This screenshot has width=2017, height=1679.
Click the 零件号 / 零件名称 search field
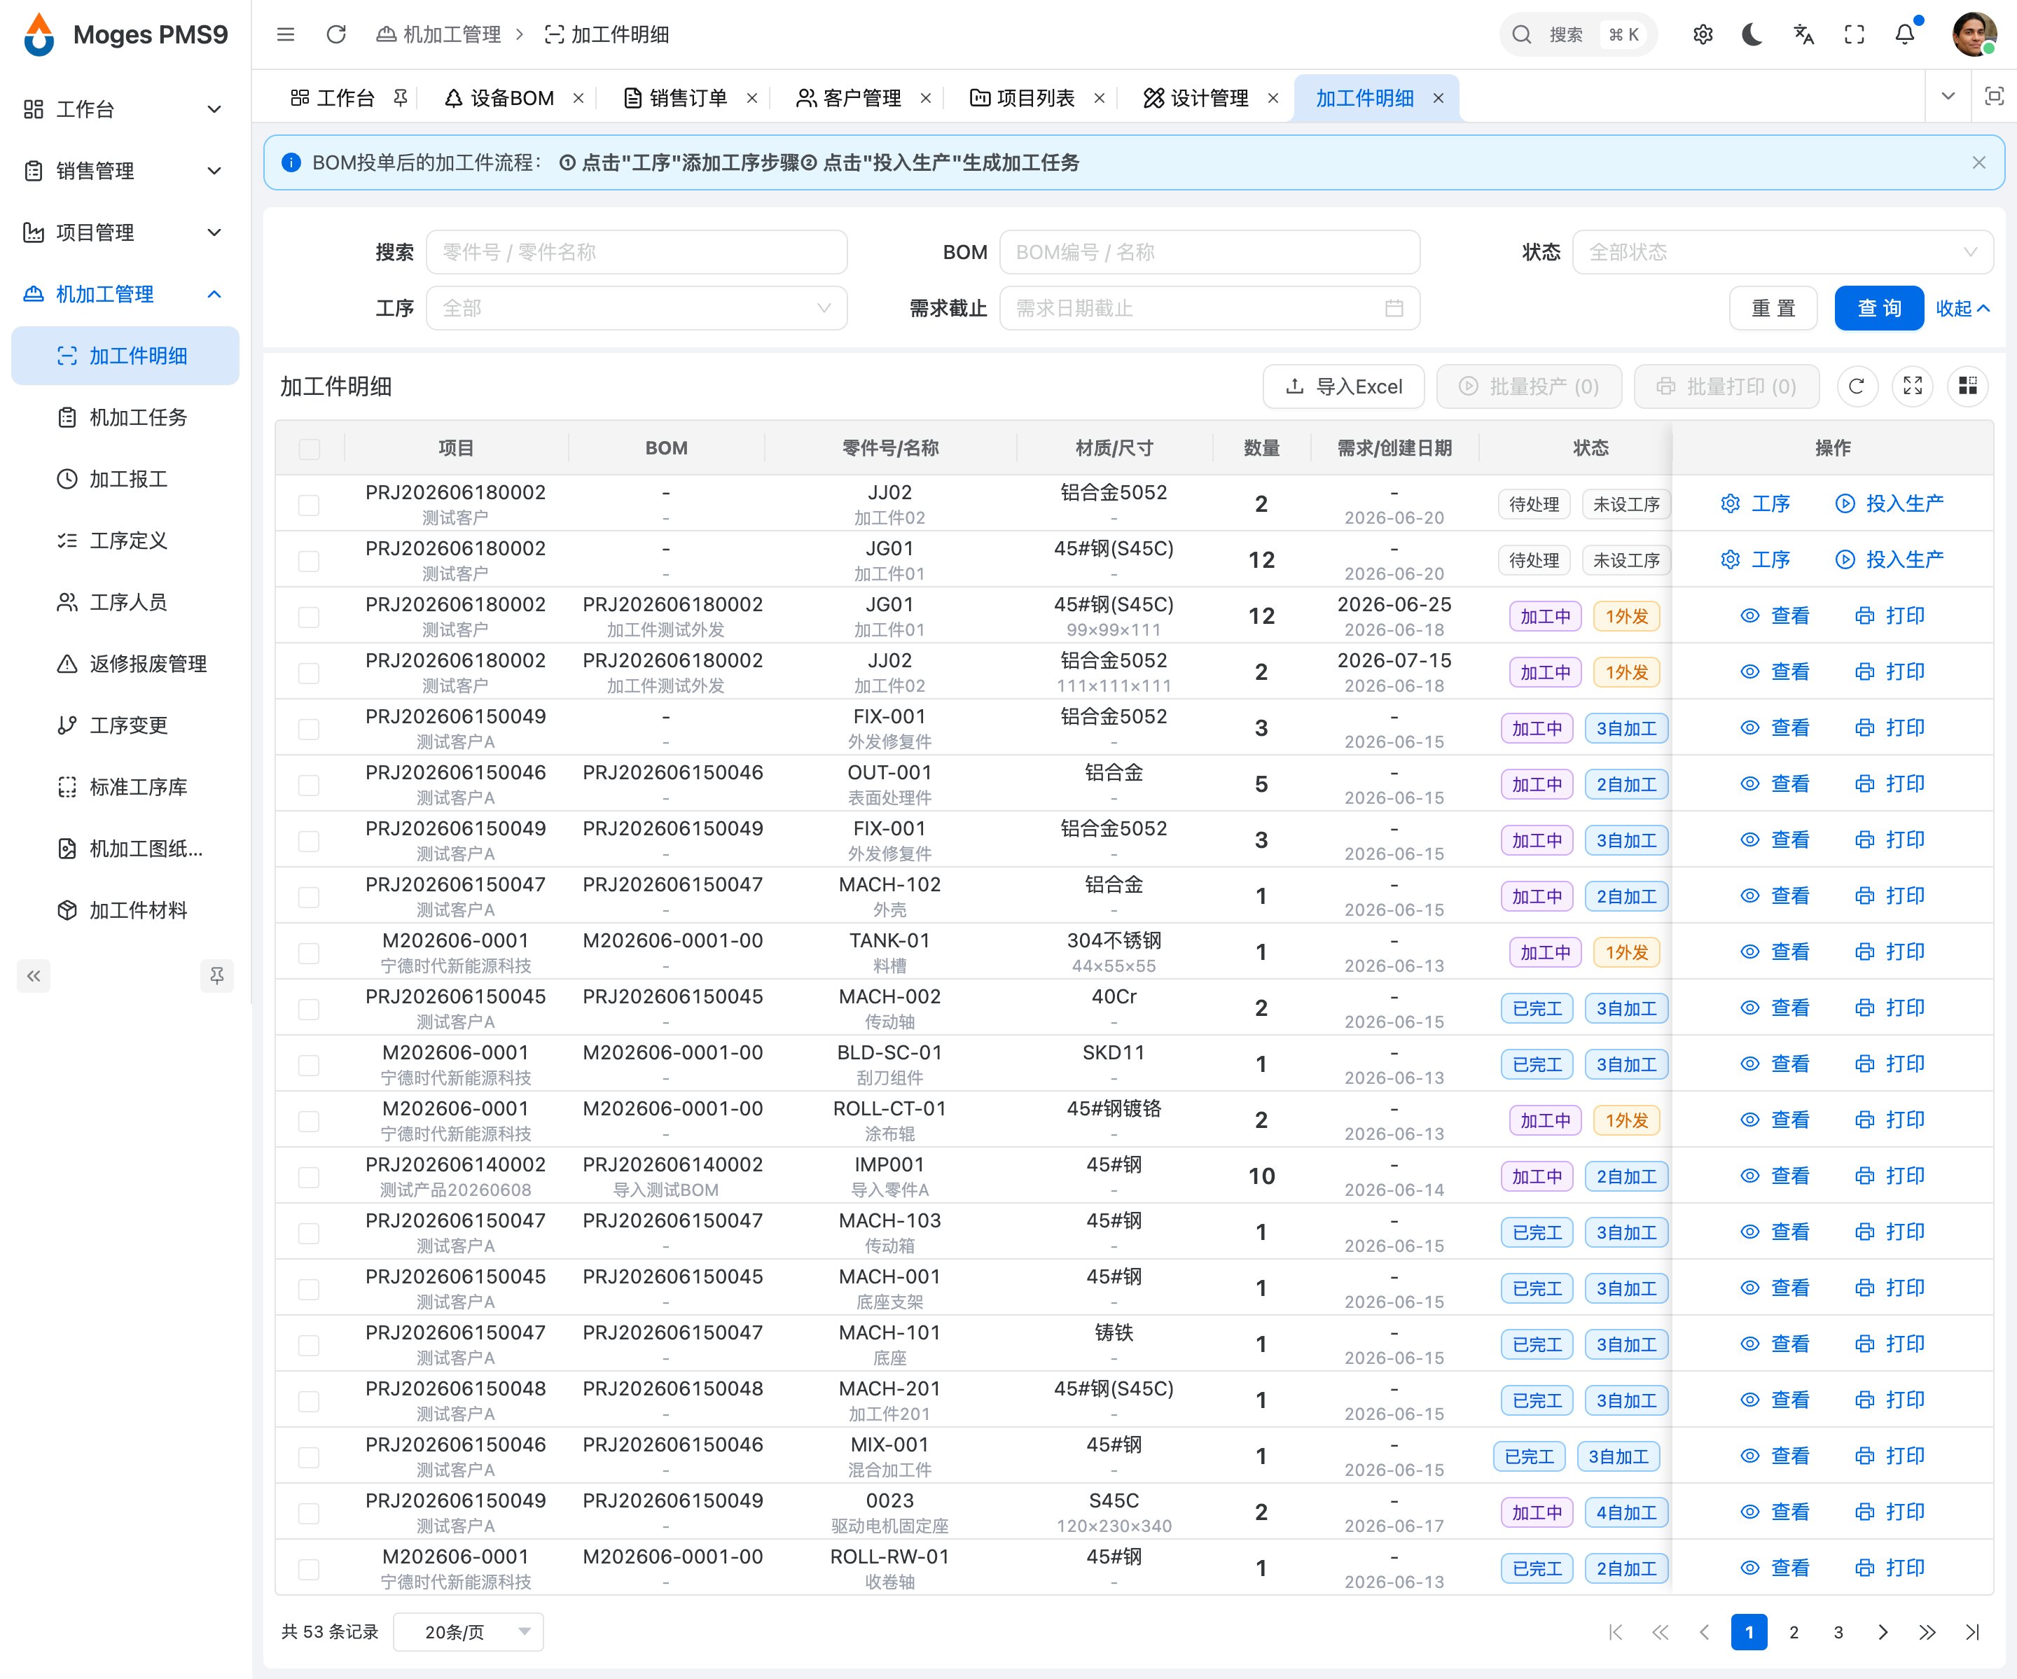pyautogui.click(x=636, y=253)
